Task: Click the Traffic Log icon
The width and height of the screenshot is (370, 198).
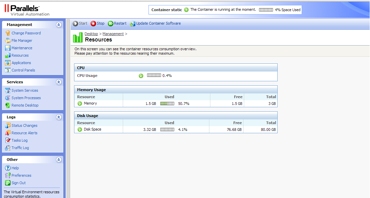Action: coord(8,148)
